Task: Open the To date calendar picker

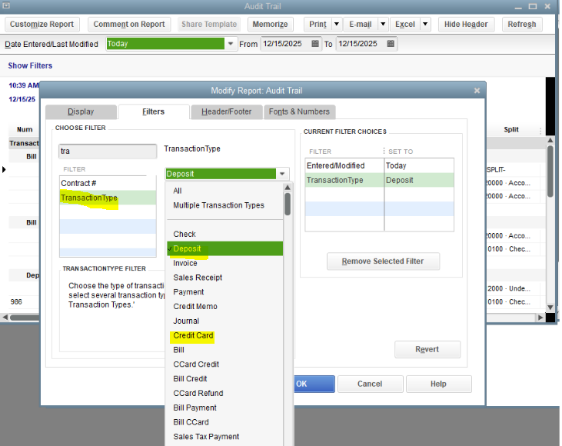Action: pyautogui.click(x=391, y=44)
